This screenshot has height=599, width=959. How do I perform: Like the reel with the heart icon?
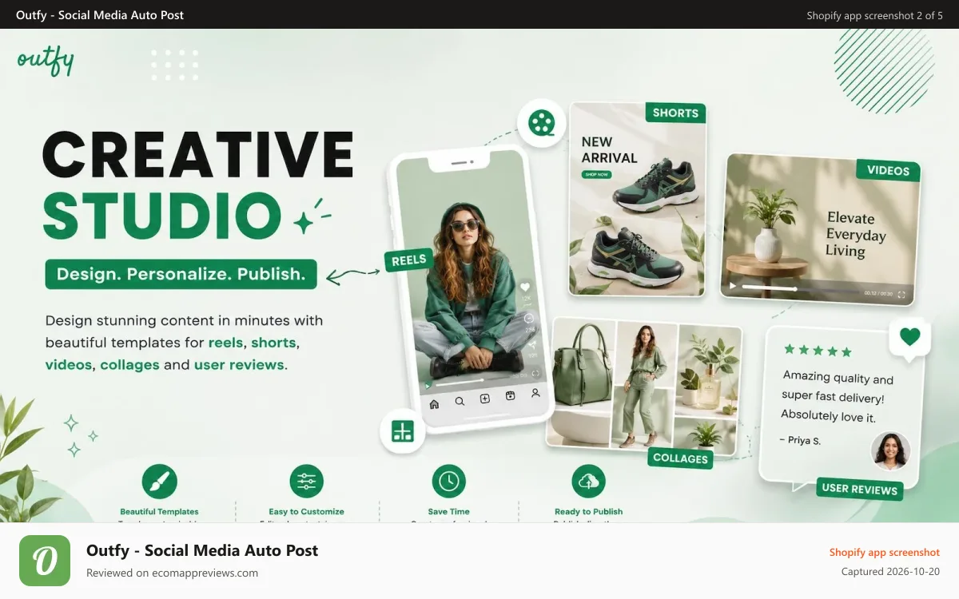(525, 287)
